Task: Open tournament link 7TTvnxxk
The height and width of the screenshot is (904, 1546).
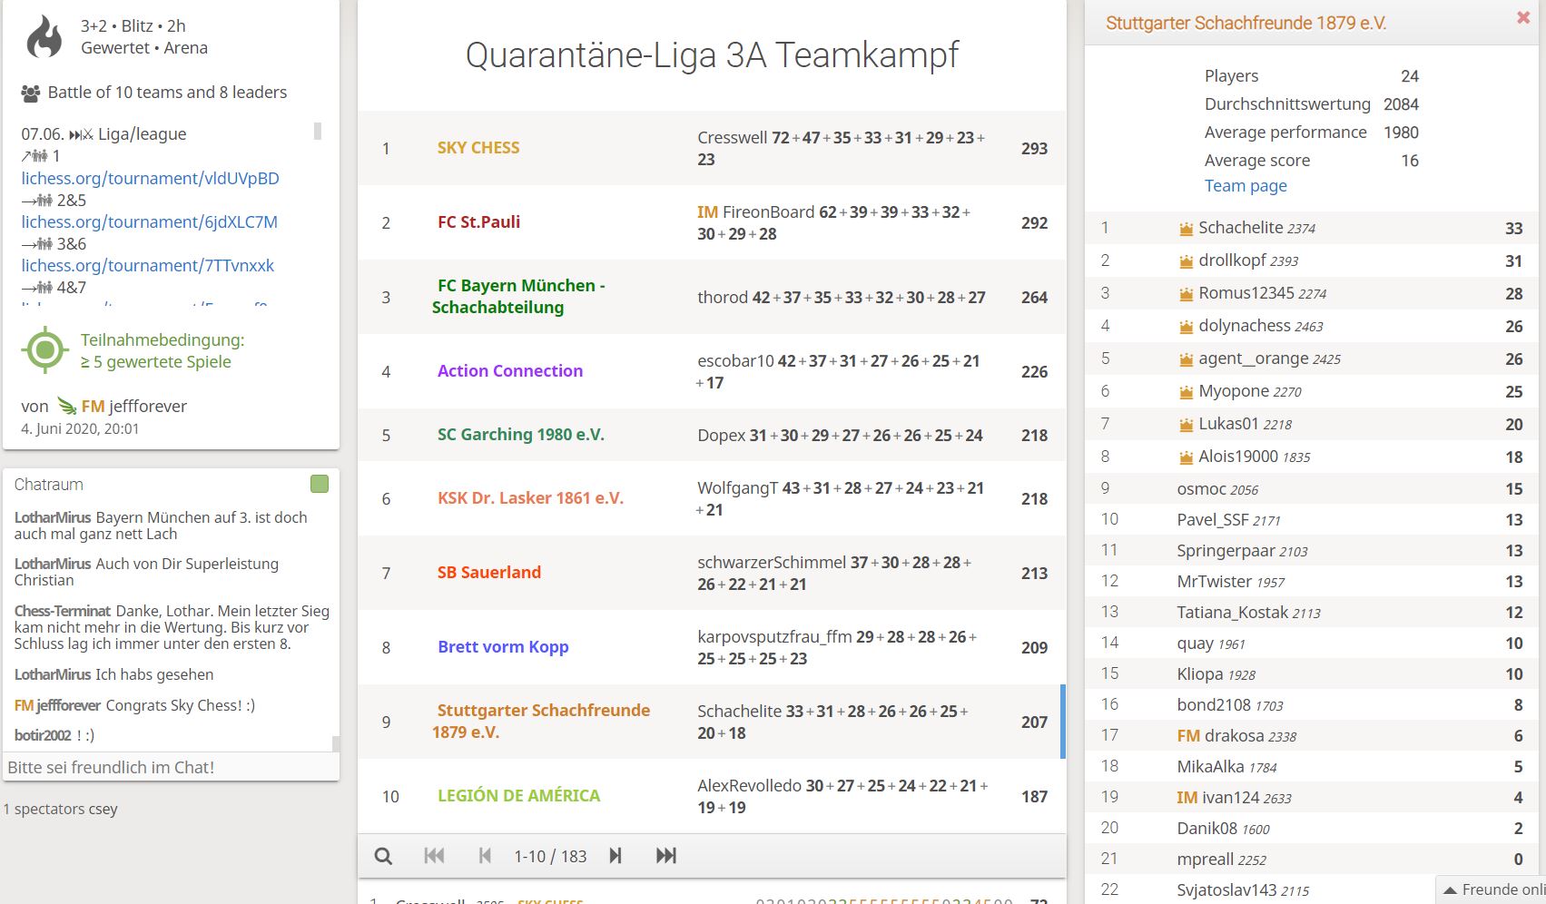Action: point(147,266)
